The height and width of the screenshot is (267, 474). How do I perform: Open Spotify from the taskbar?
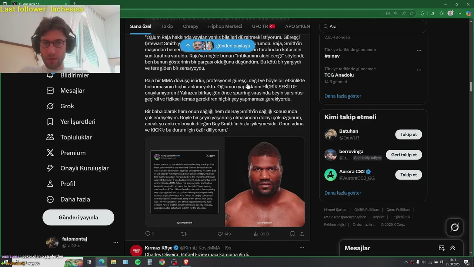tap(138, 262)
